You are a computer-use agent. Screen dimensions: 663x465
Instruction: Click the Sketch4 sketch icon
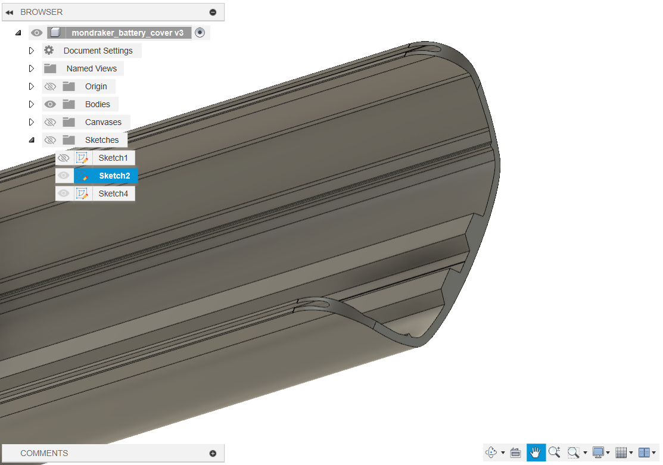[x=82, y=194]
